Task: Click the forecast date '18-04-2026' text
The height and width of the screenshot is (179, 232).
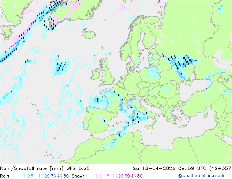Action: [158, 168]
